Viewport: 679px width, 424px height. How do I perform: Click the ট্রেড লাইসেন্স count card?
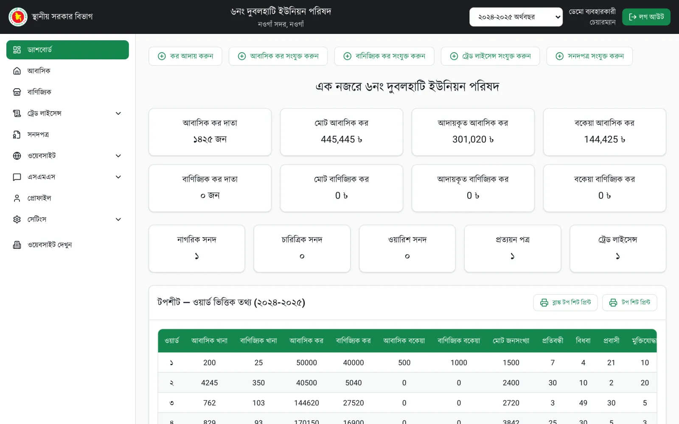[x=618, y=248]
